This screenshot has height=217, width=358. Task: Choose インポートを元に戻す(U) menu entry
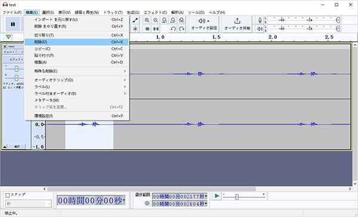pyautogui.click(x=77, y=20)
